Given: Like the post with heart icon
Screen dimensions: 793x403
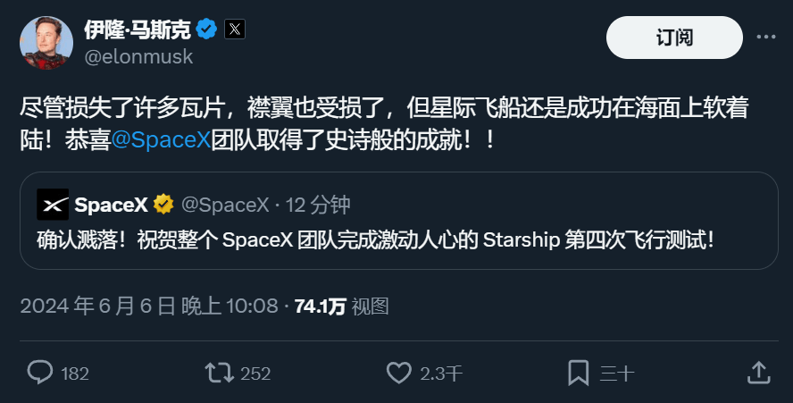Looking at the screenshot, I should 398,372.
